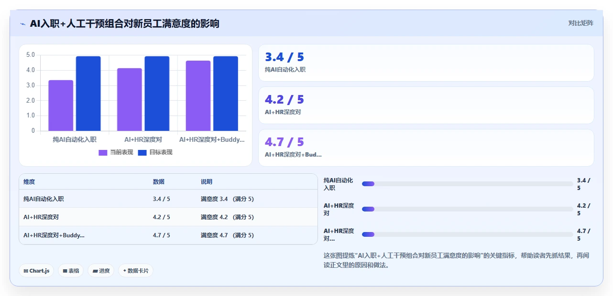Click the progress row label "纯AI自动化入职"
Viewport: 613px width, 296px height.
point(339,184)
